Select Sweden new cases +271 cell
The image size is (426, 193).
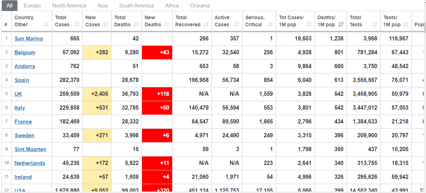pyautogui.click(x=97, y=136)
